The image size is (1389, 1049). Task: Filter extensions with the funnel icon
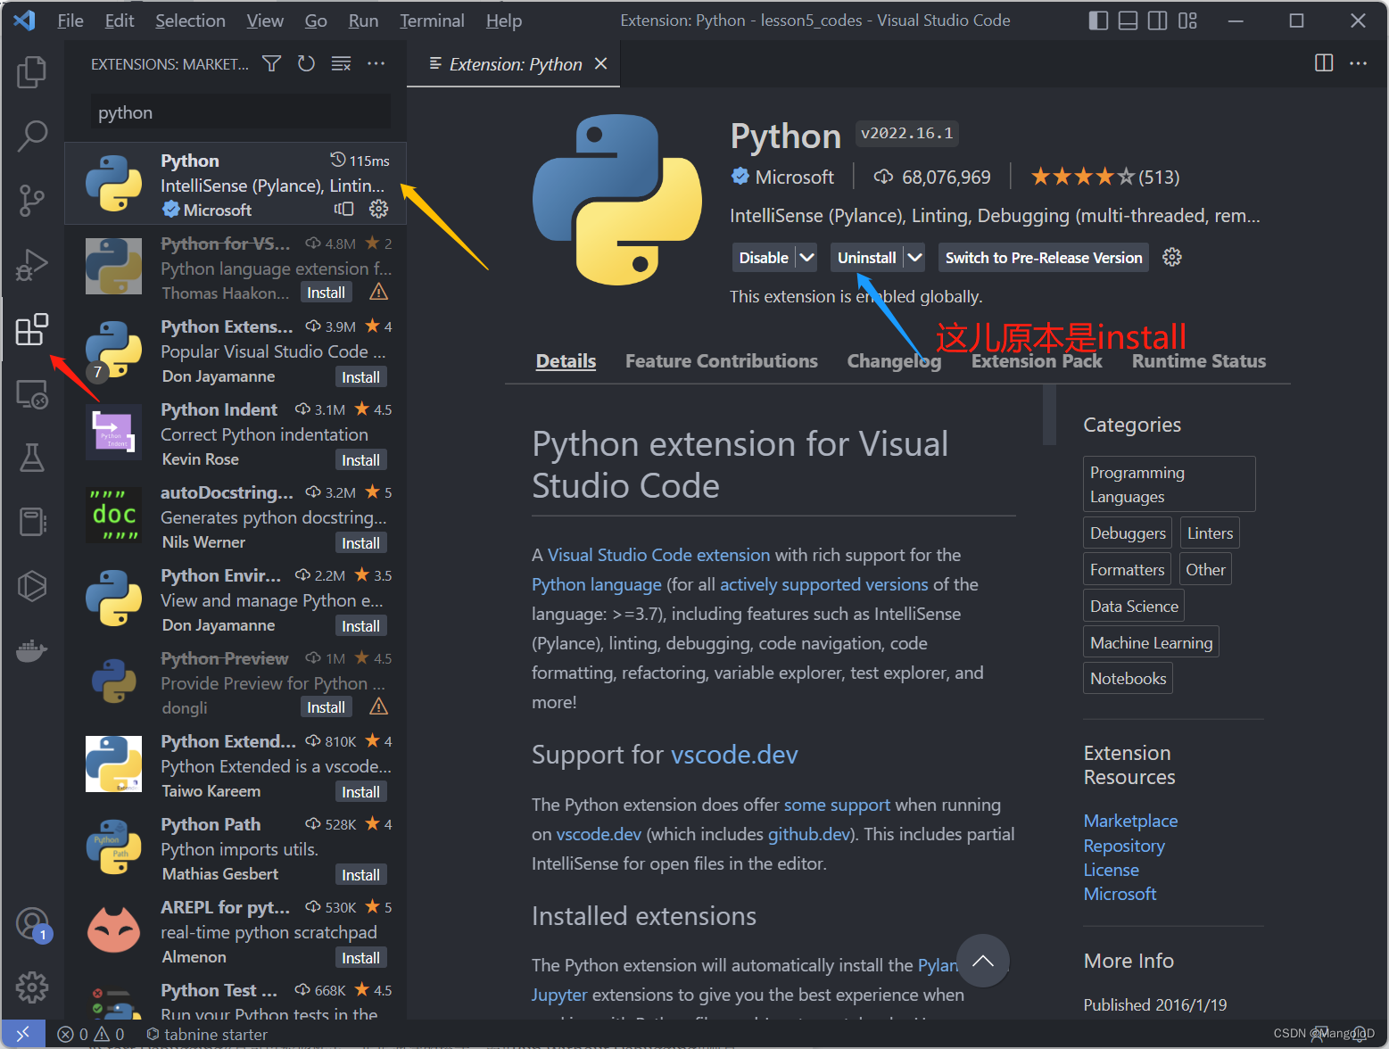tap(272, 63)
